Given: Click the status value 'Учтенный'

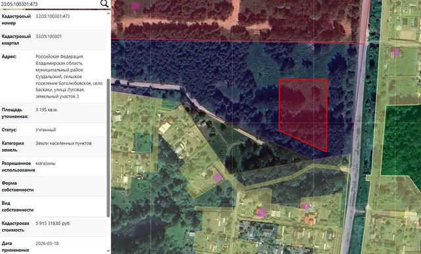Looking at the screenshot, I should (45, 130).
